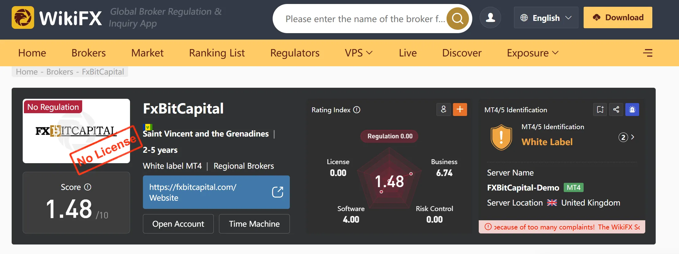Bookmark this broker with the bookmark icon
Viewport: 679px width, 254px height.
point(600,110)
